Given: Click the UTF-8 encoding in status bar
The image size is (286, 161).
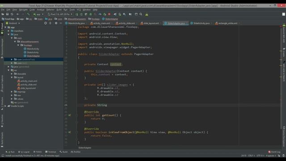Looking at the screenshot, I should pos(260,156).
